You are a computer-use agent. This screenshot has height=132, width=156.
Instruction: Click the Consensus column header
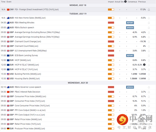pyautogui.click(x=132, y=2)
